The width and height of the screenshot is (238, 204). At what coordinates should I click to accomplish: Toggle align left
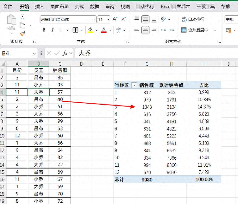click(x=137, y=30)
